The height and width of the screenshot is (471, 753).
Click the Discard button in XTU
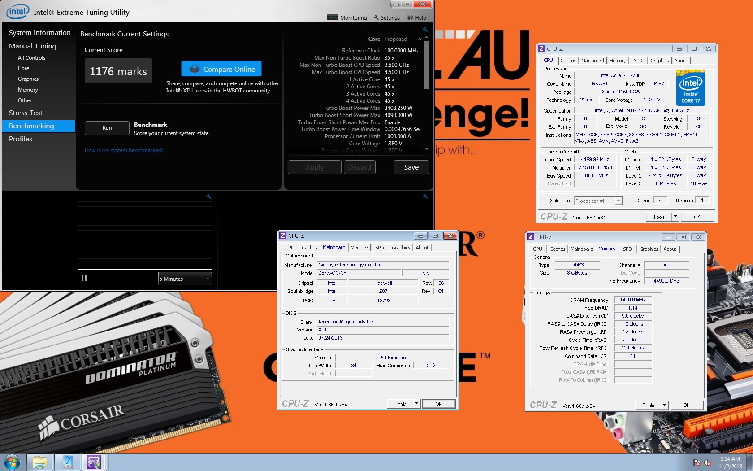[359, 167]
